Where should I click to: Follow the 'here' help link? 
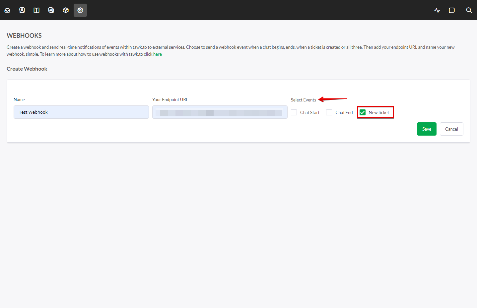(158, 54)
